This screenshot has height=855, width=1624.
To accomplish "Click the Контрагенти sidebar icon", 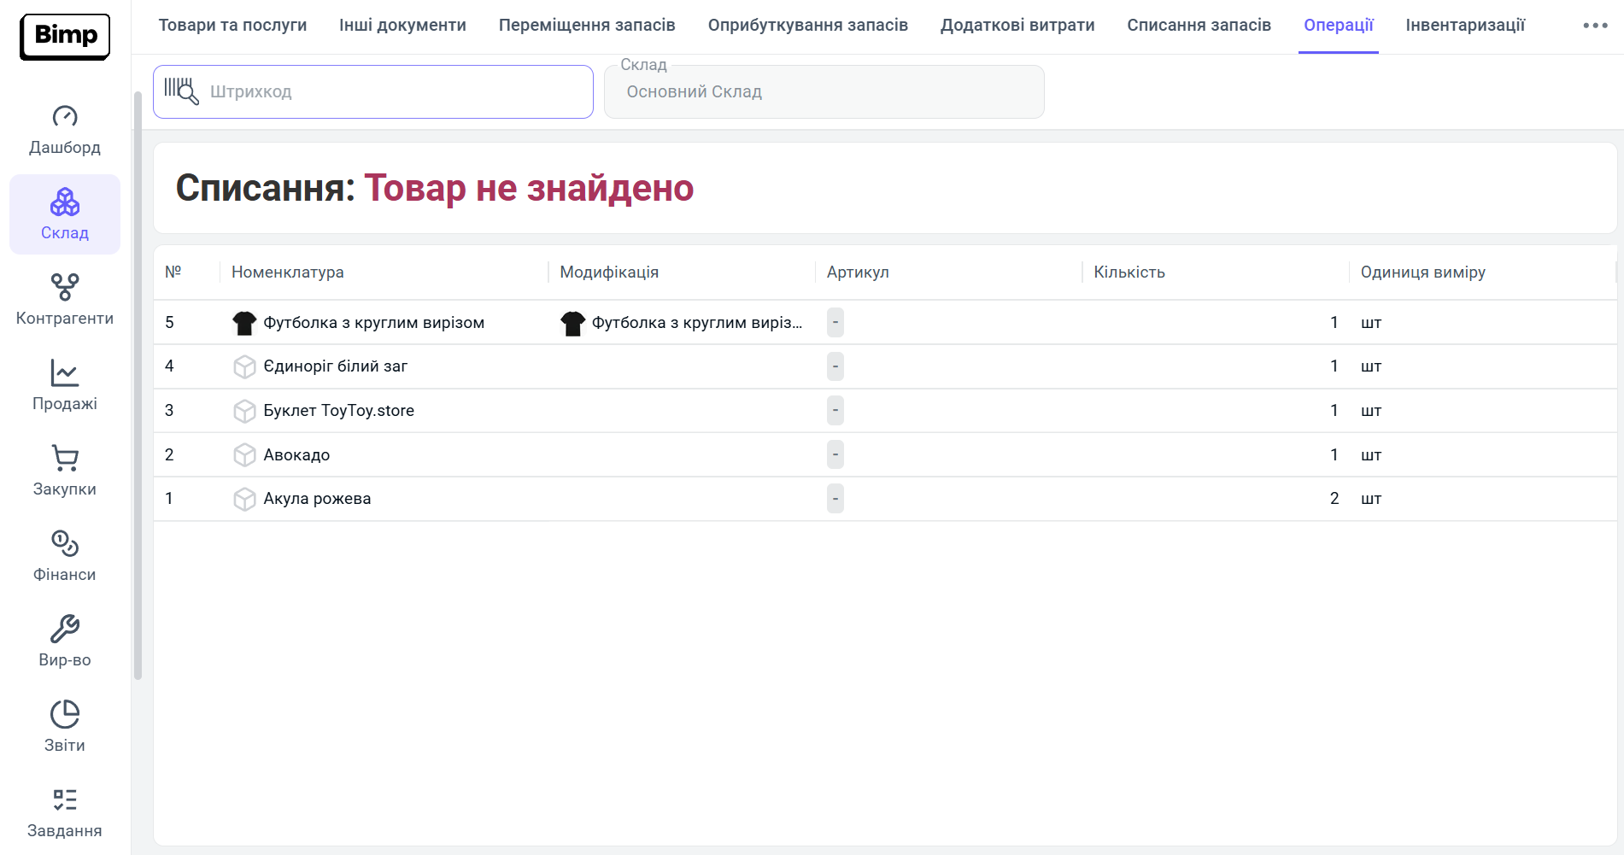I will pos(65,287).
